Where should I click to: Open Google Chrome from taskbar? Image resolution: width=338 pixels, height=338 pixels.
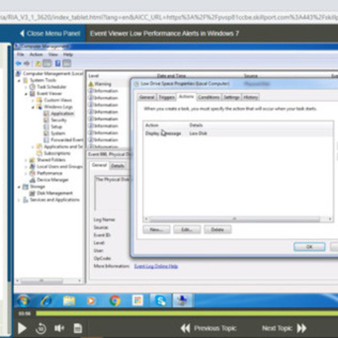(115, 300)
